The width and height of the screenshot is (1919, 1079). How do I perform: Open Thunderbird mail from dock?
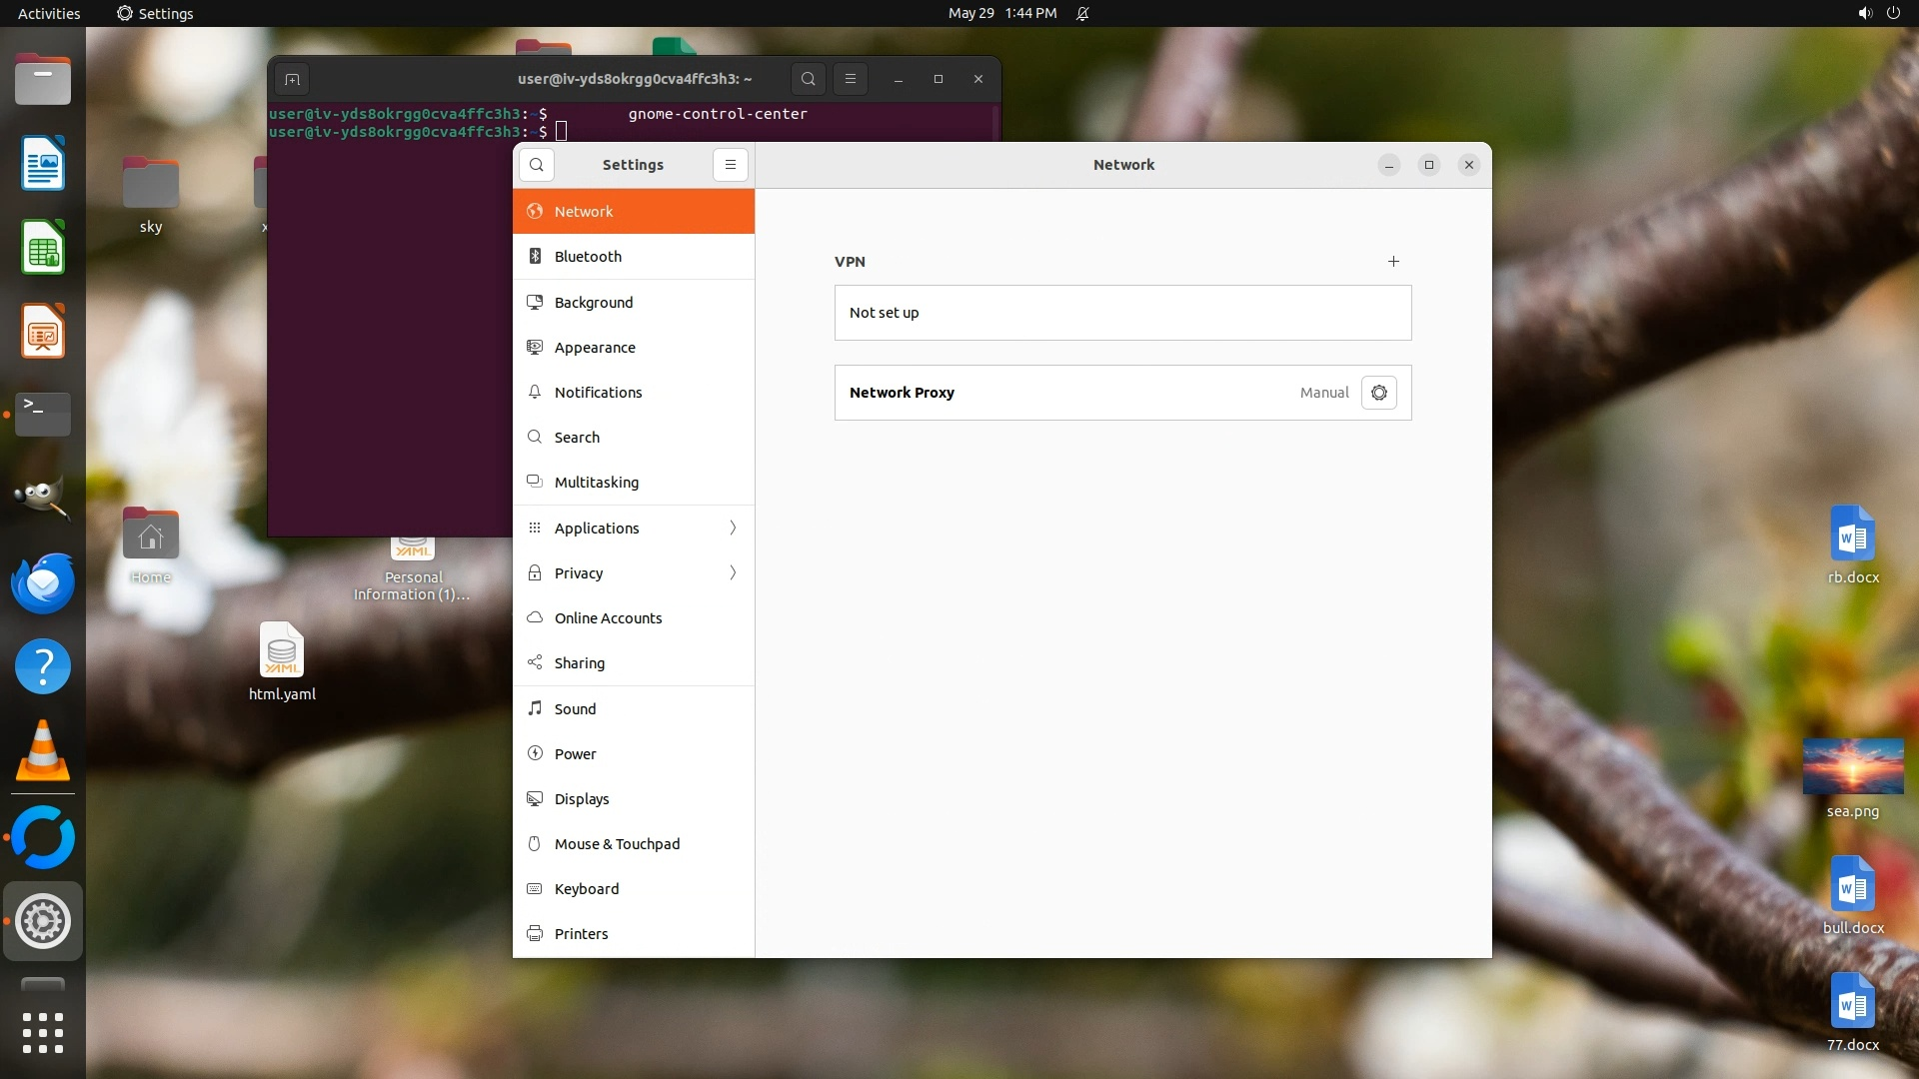click(x=43, y=582)
